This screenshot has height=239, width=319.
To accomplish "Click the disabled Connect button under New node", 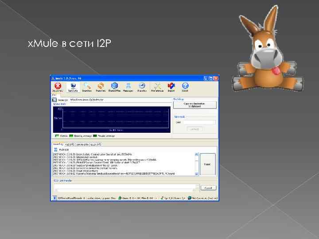I will tap(195, 129).
